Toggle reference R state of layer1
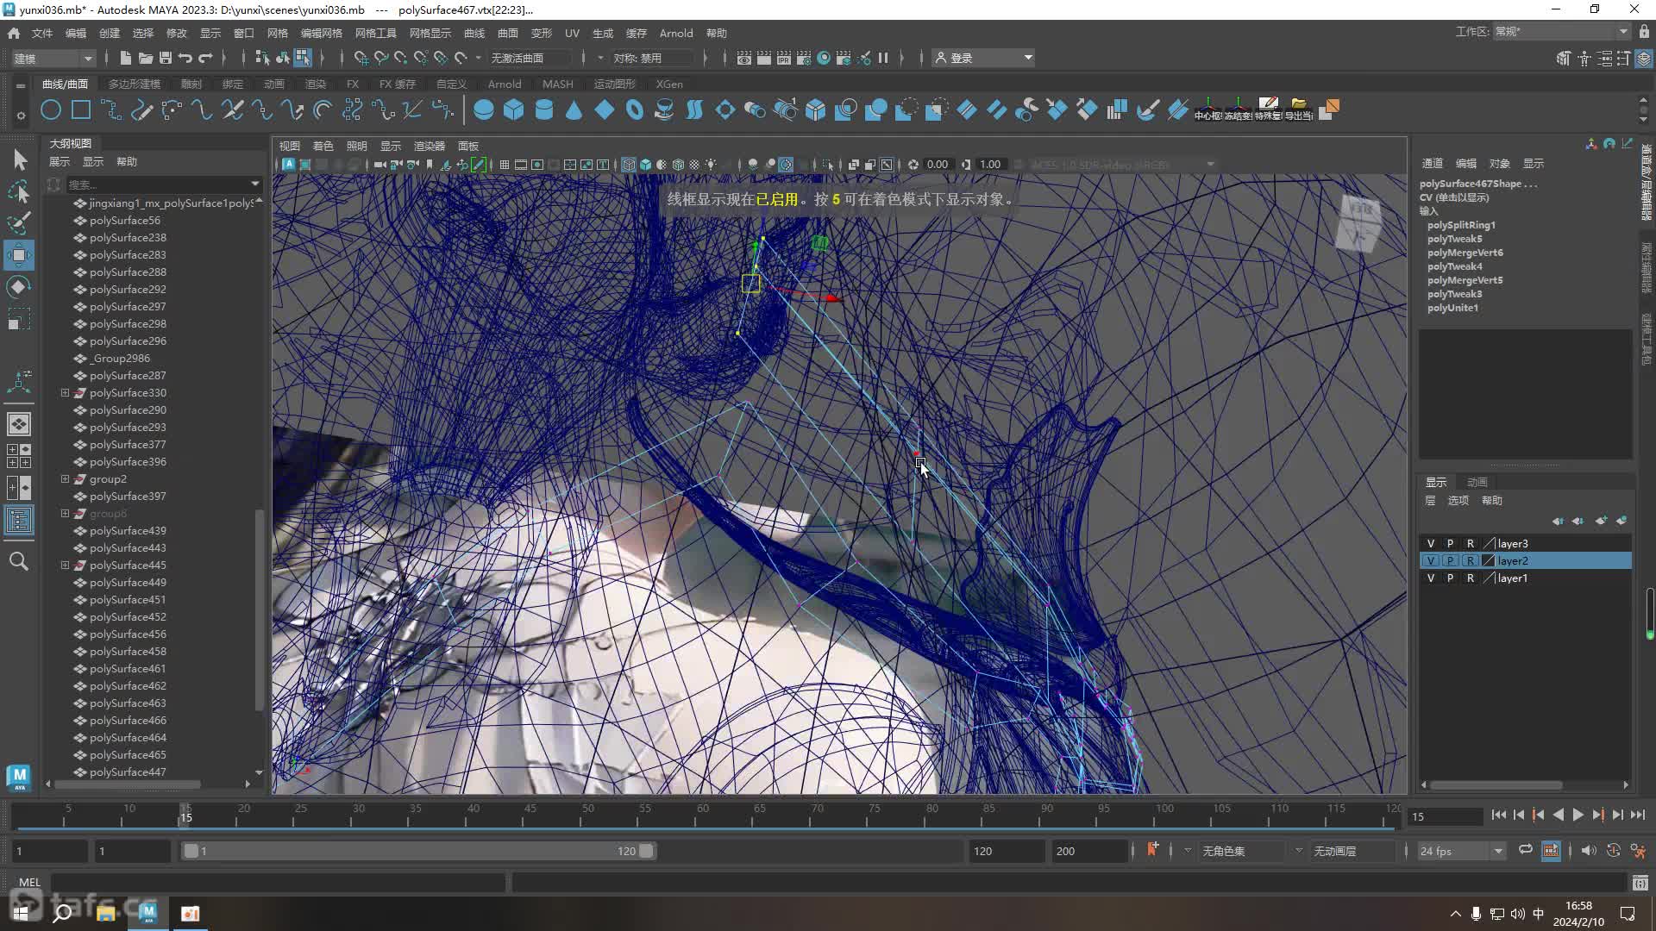Image resolution: width=1656 pixels, height=931 pixels. tap(1471, 578)
